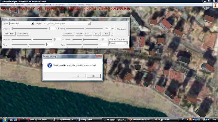The image size is (218, 122).
Task: Switch to the is6.jpg Paint taskbar item
Action: click(x=166, y=120)
